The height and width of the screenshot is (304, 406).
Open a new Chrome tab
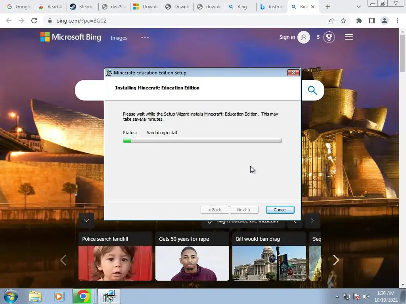328,7
